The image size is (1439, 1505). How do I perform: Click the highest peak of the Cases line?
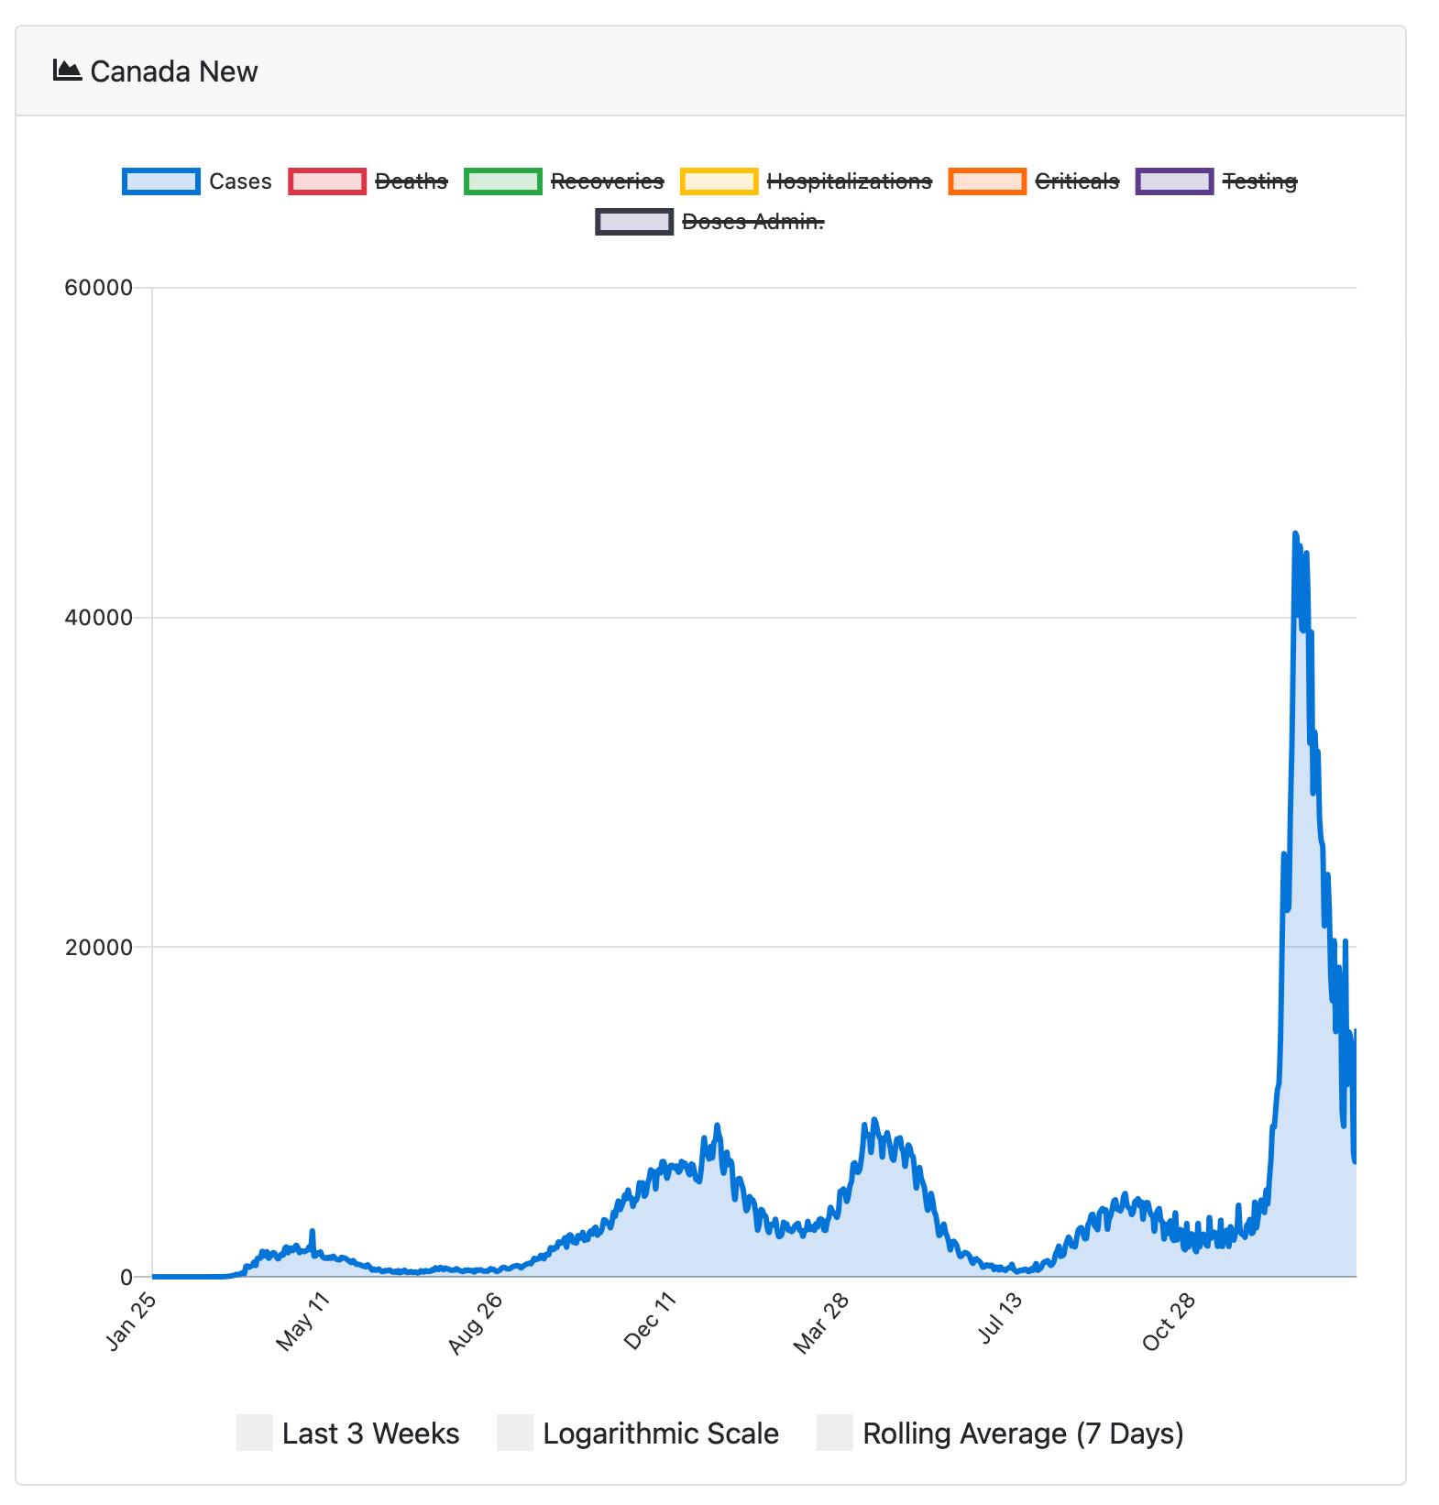point(1294,533)
